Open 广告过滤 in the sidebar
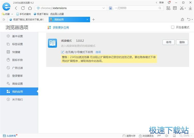Viewport: 194px width, 138px height. (19, 68)
